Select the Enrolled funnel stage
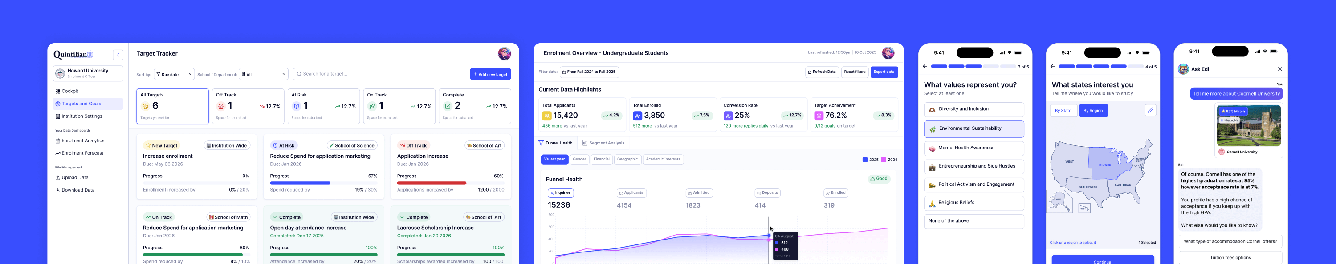Screen dimensions: 1336x264 point(835,193)
